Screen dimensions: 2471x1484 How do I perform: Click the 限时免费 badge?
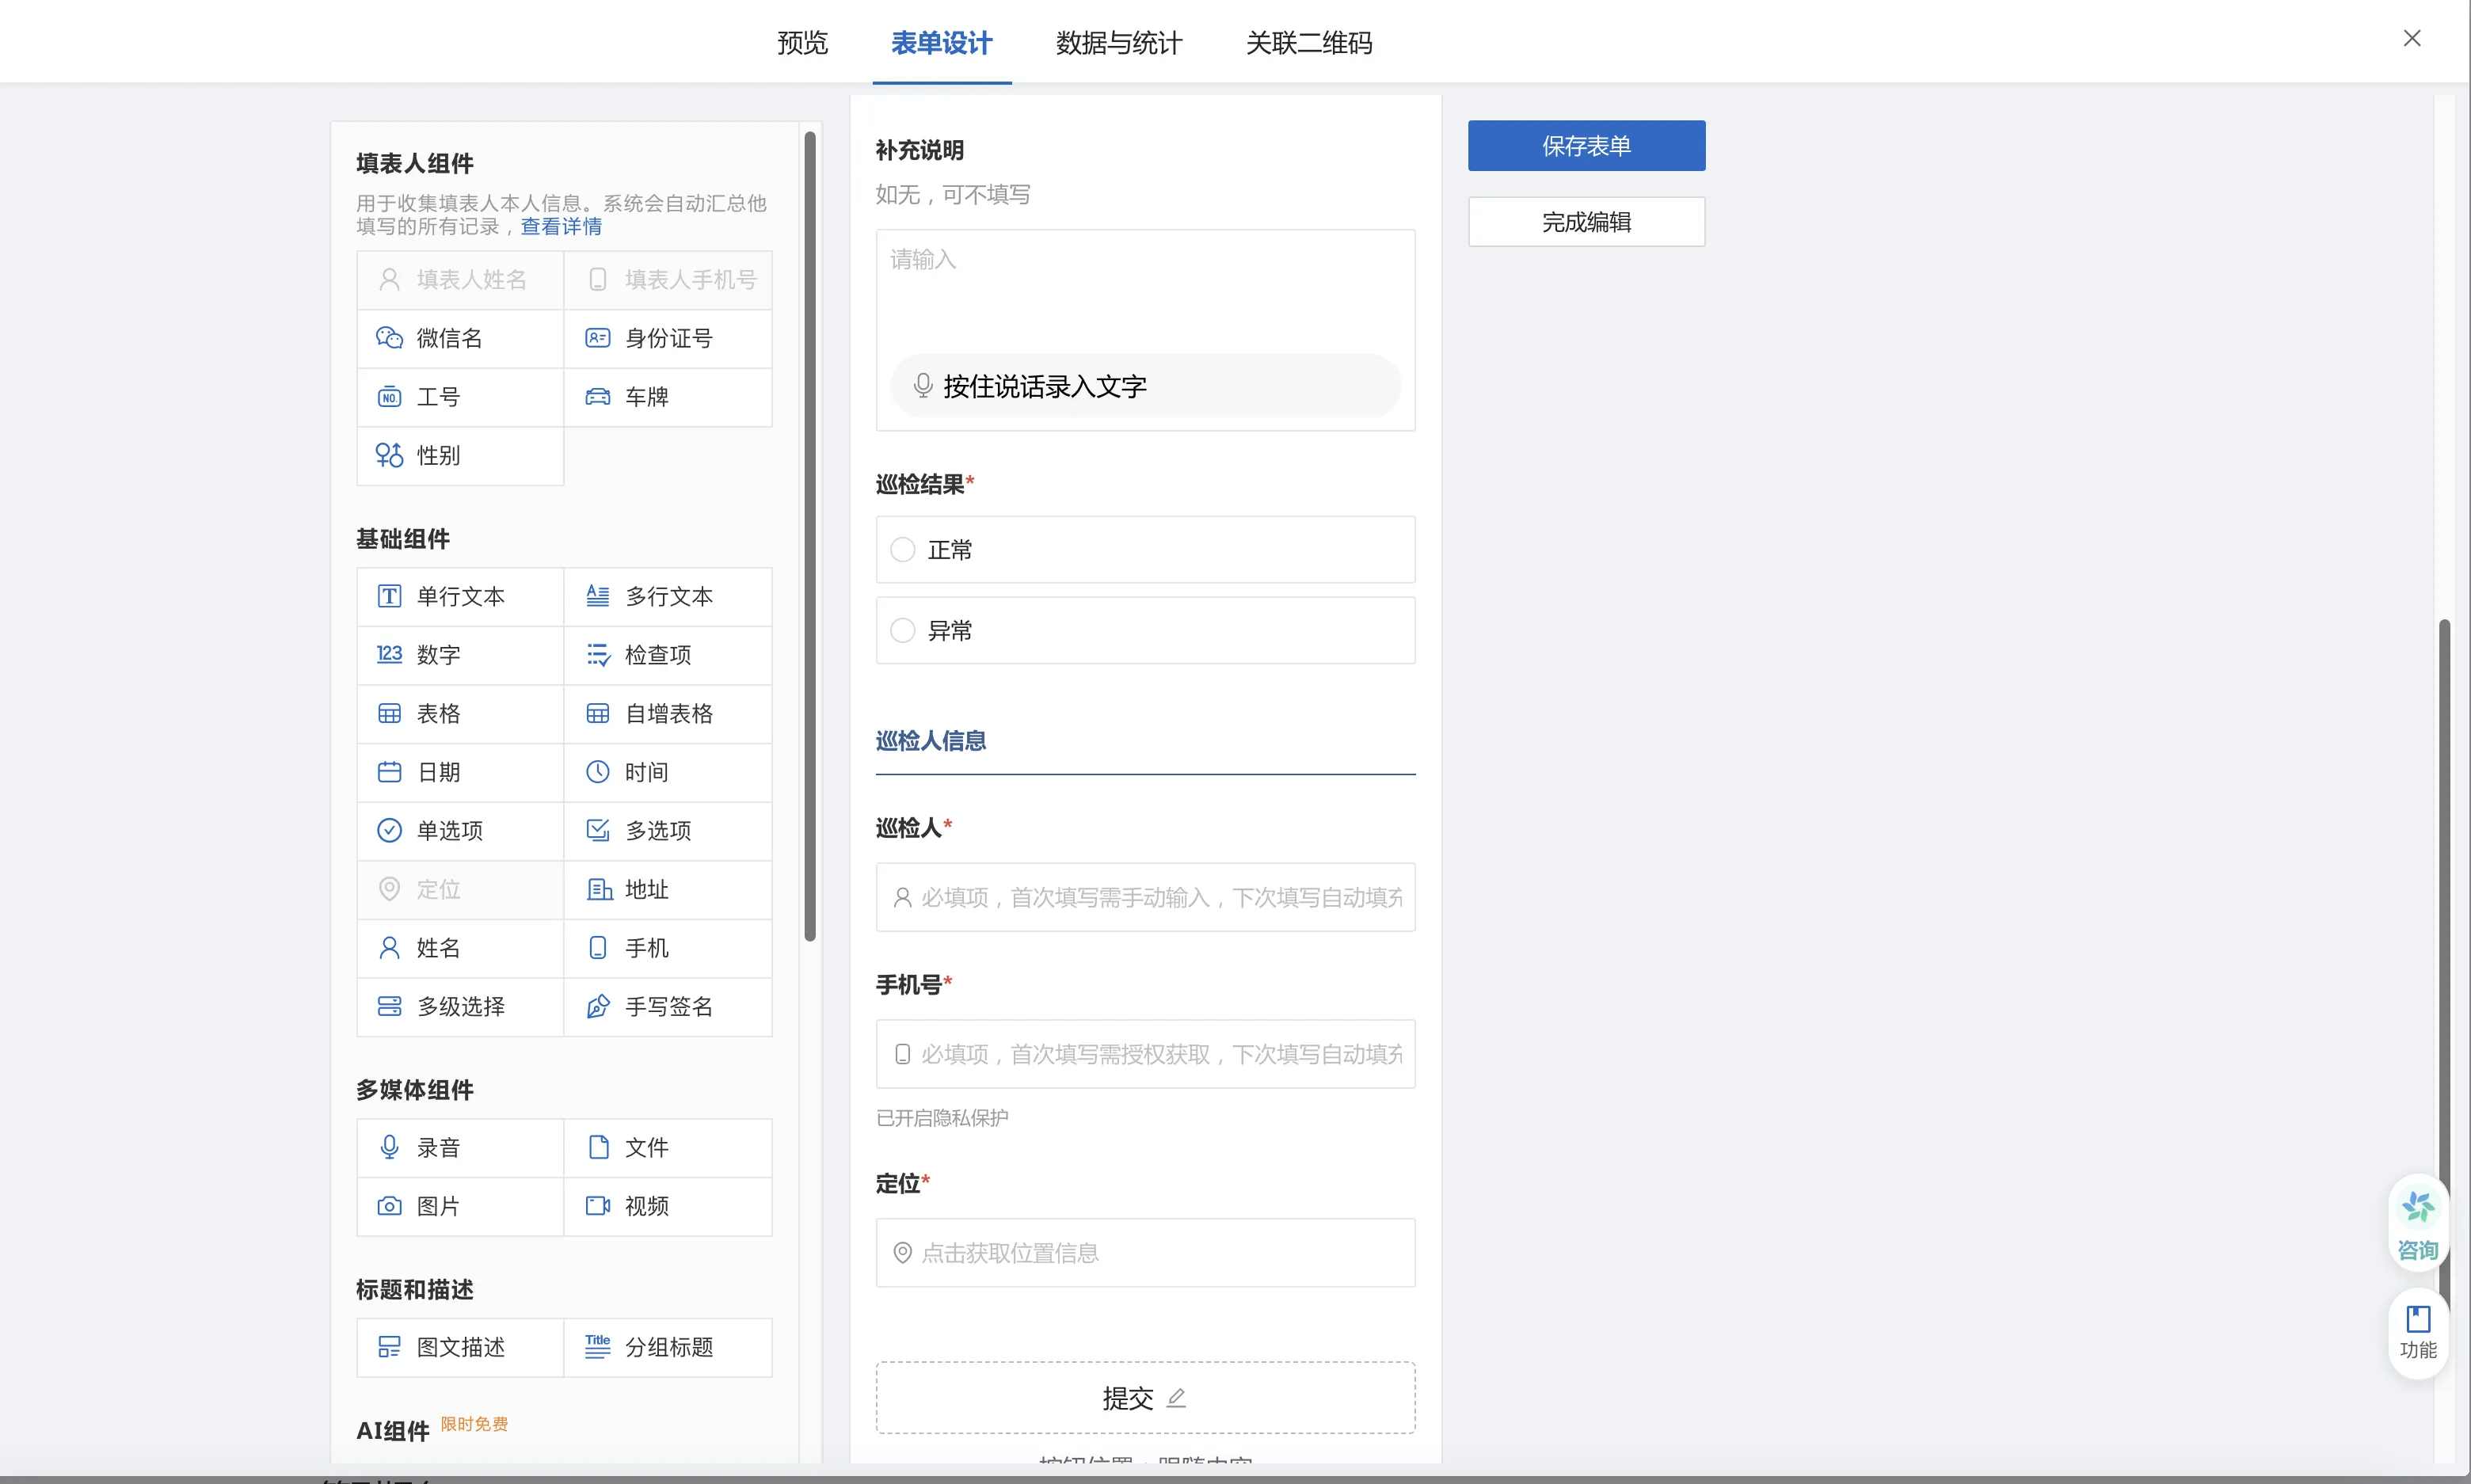[x=474, y=1424]
